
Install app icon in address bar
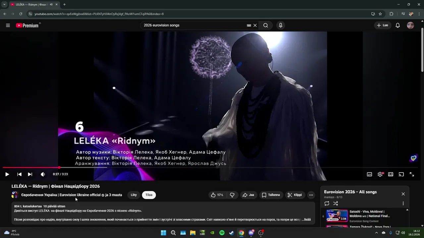pyautogui.click(x=373, y=14)
